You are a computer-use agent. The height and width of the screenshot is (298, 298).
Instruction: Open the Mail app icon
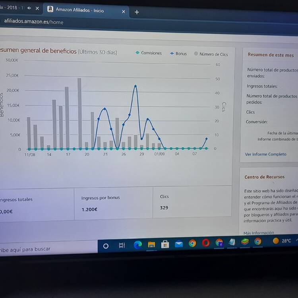click(x=179, y=244)
